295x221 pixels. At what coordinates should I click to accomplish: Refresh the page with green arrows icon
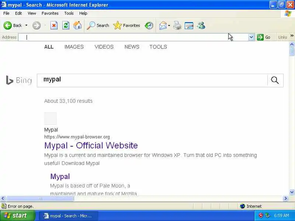[x=66, y=25]
